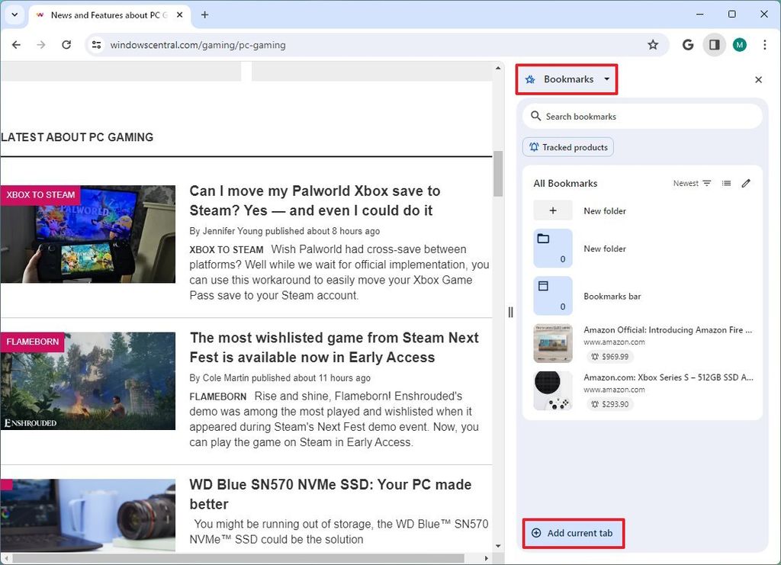Image resolution: width=781 pixels, height=565 pixels.
Task: Open the site information icon in address bar
Action: [x=97, y=45]
